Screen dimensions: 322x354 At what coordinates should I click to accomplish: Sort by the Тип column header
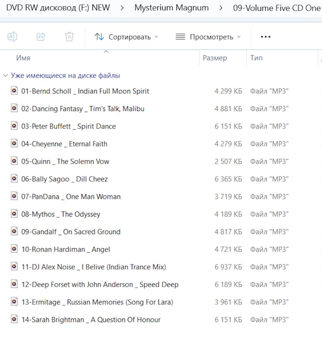(x=256, y=58)
